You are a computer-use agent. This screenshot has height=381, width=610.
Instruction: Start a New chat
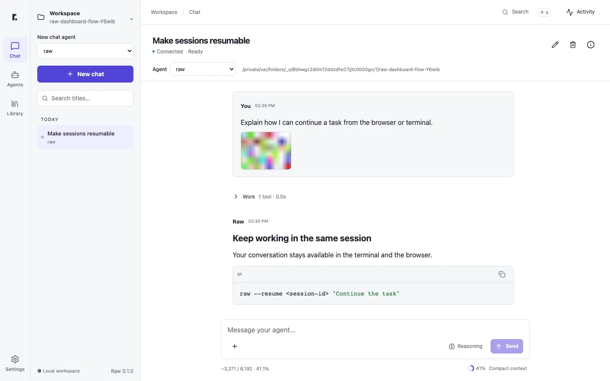85,74
